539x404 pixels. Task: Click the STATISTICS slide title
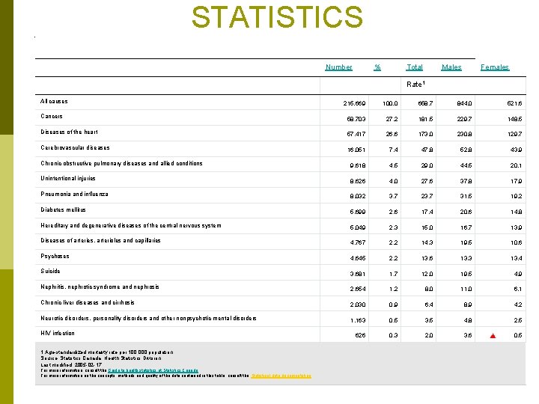(x=277, y=16)
